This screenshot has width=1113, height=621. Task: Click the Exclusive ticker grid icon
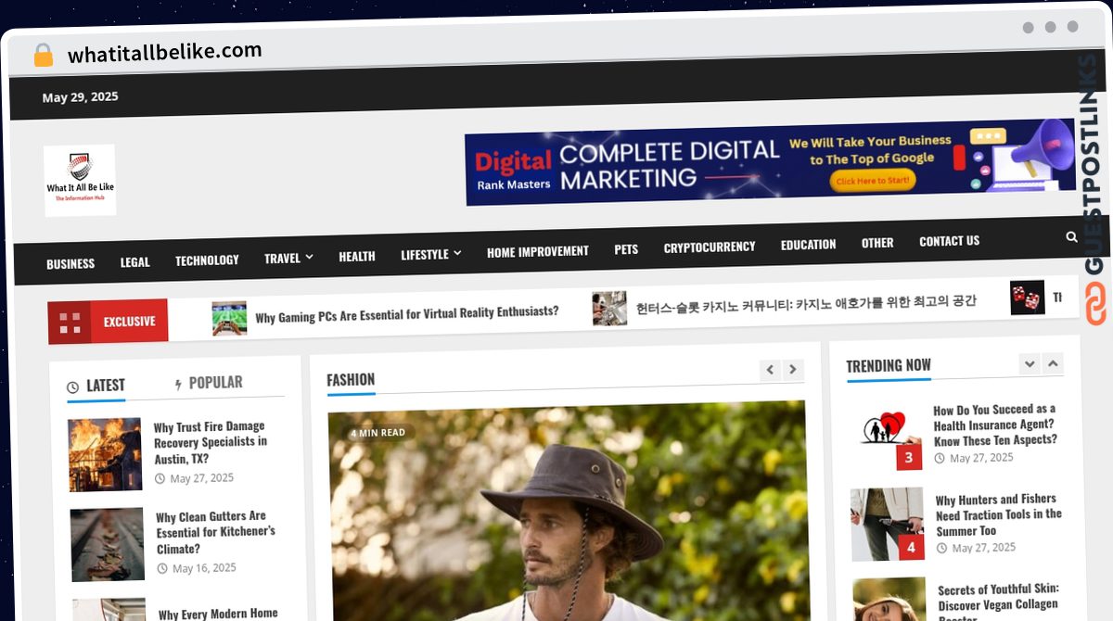coord(70,323)
